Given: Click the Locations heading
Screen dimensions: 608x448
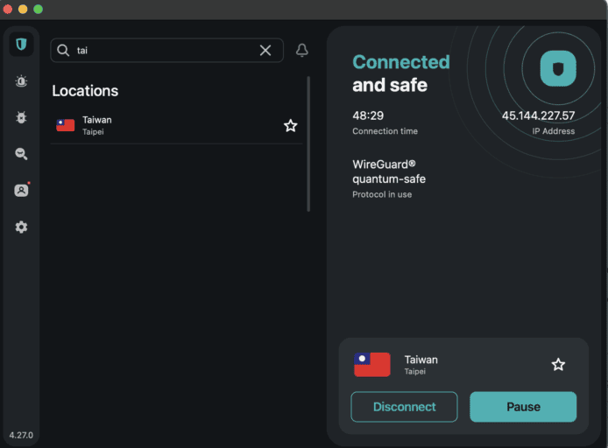Looking at the screenshot, I should coord(85,91).
